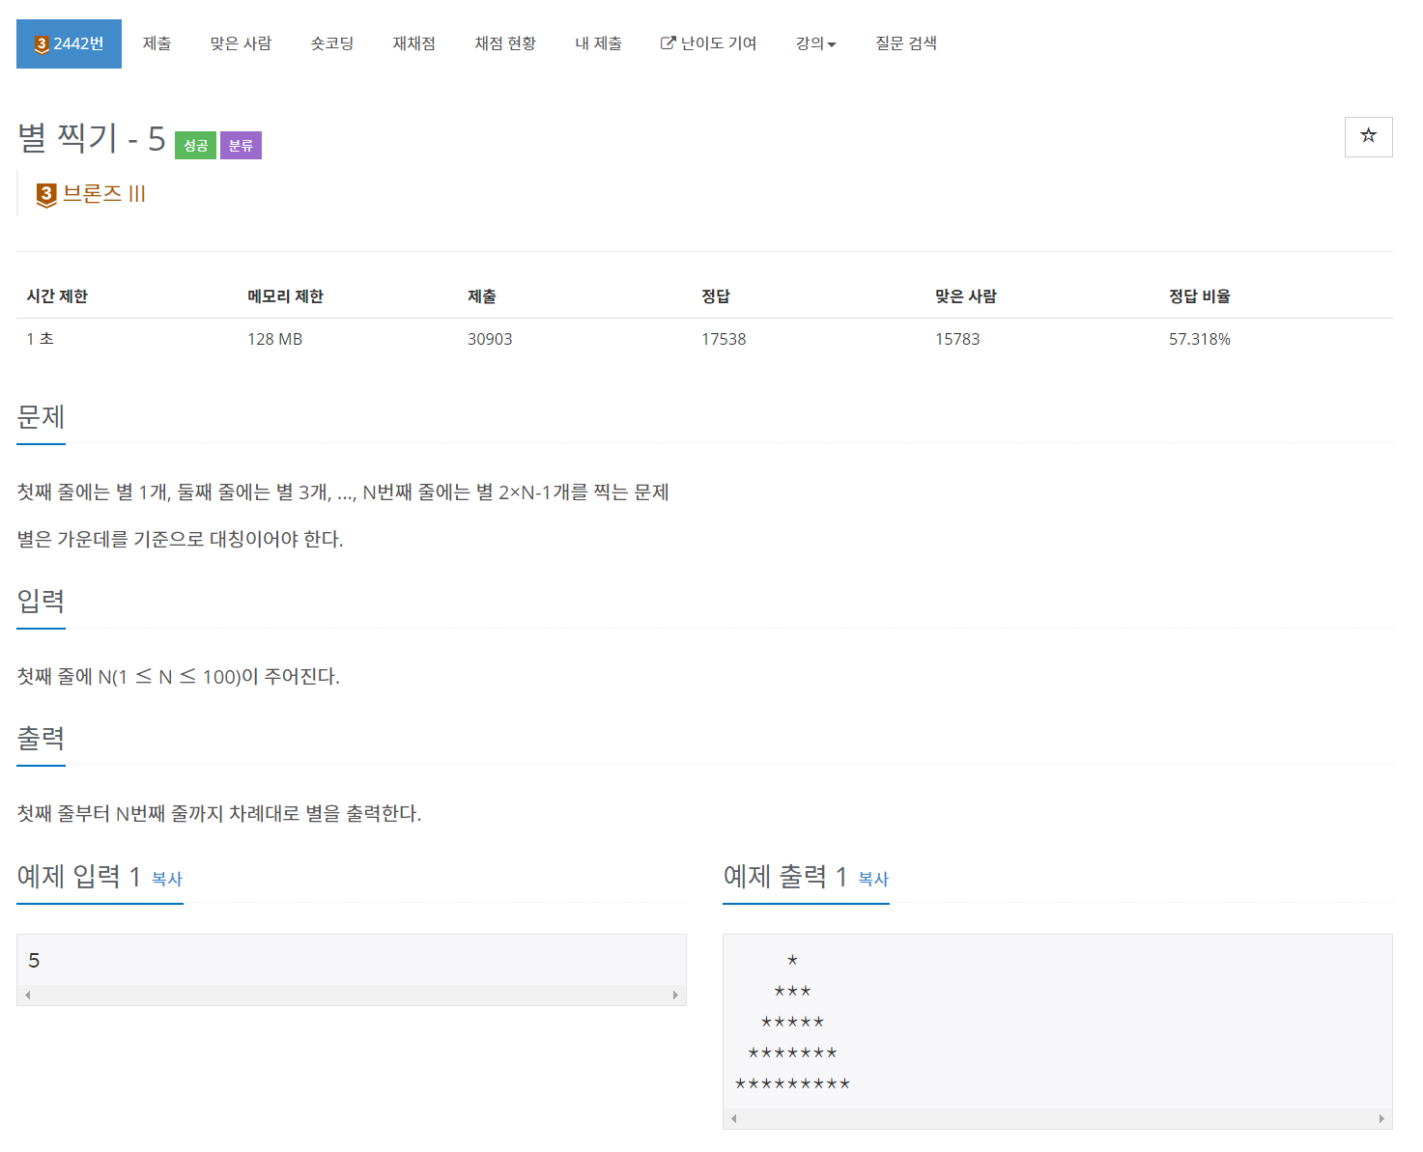Click the 제출 column header in stats table
1423x1152 pixels.
(x=482, y=296)
